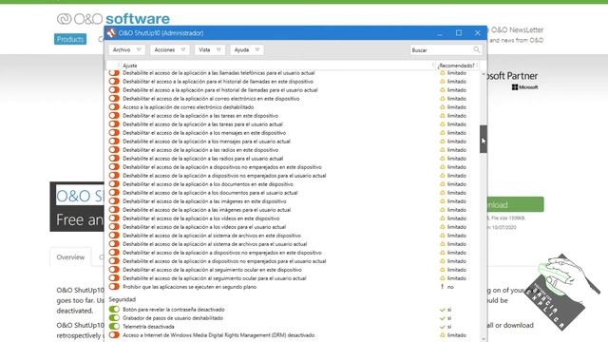Click green check icon for 'Grabador de pasos de usuario'
The height and width of the screenshot is (342, 608).
point(443,318)
